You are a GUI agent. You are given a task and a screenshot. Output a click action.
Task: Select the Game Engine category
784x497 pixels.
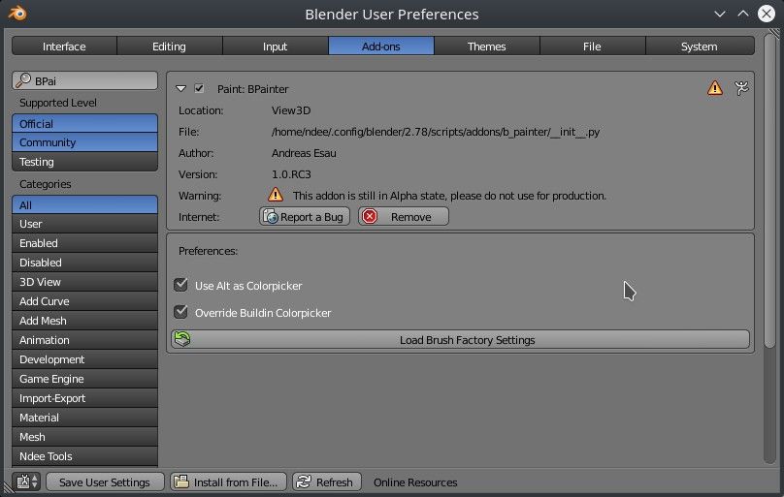(84, 379)
